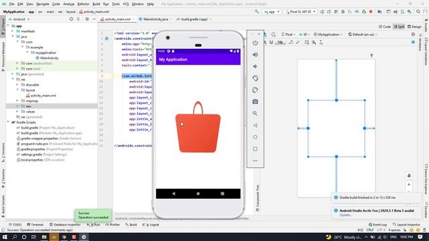Open the emulator extended controls (three dots)
This screenshot has height=241, width=429.
click(x=255, y=161)
